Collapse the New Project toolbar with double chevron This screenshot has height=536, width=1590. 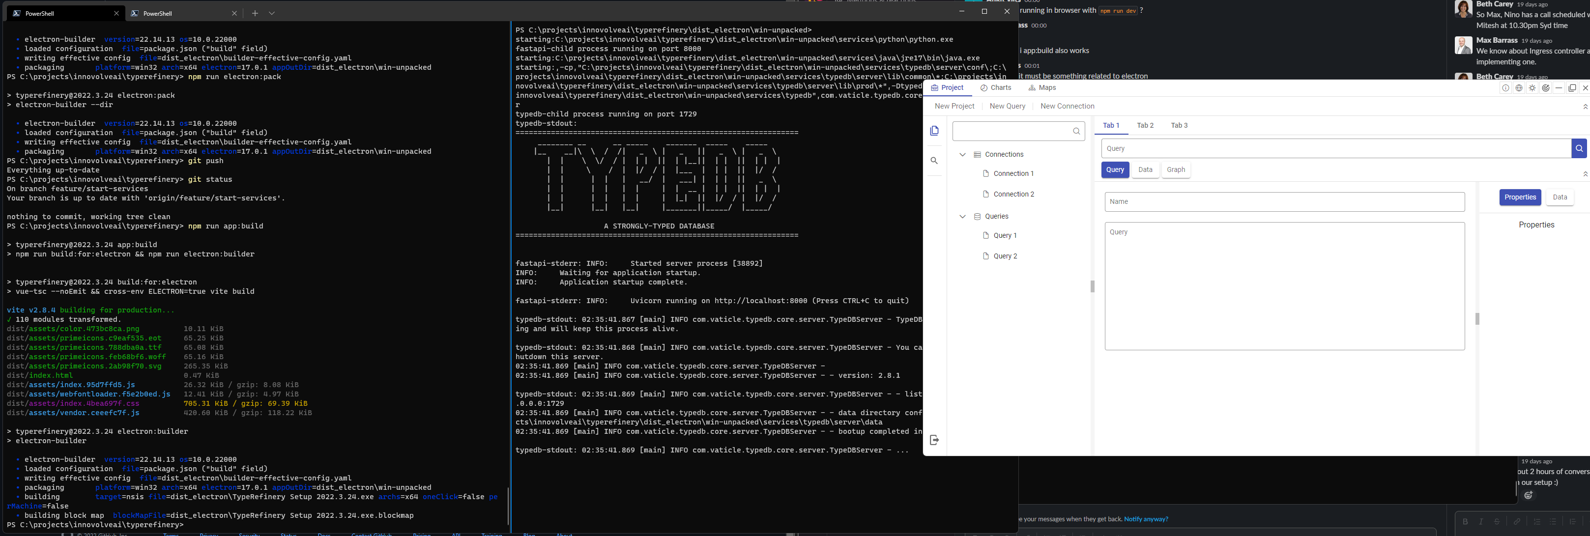pyautogui.click(x=1585, y=107)
